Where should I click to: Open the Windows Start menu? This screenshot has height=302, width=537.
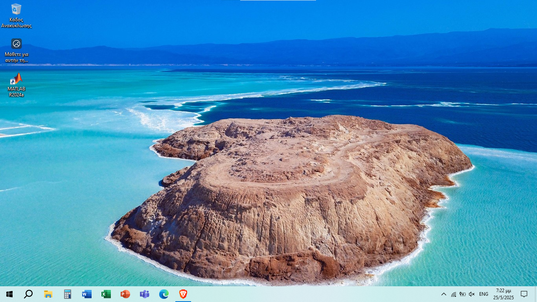[9, 294]
